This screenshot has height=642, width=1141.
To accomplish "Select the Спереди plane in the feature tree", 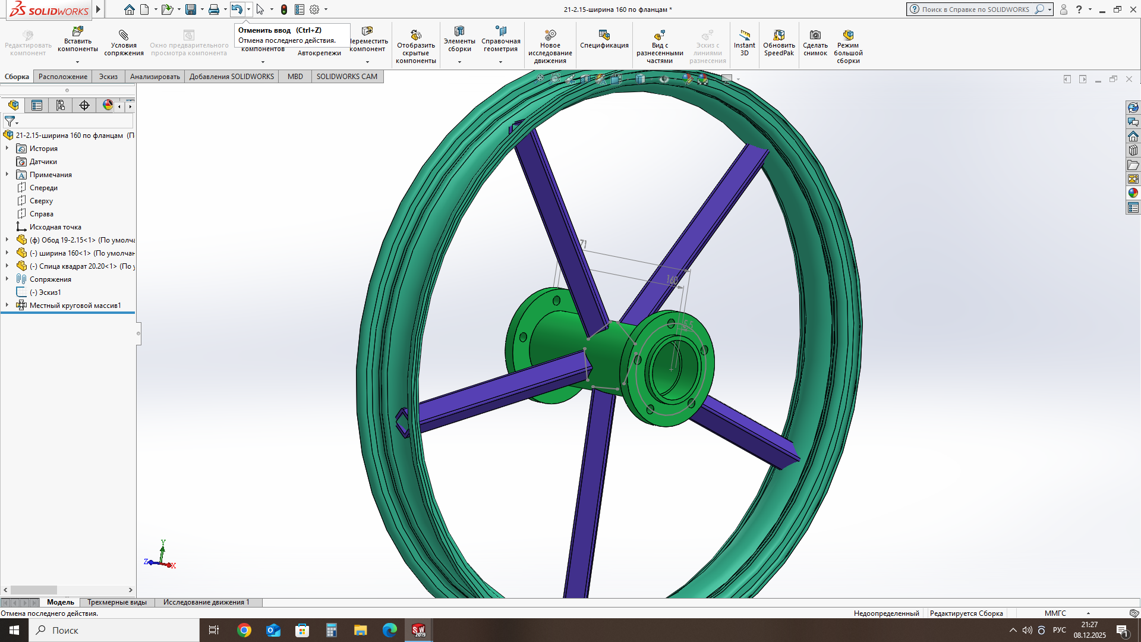I will pos(43,188).
